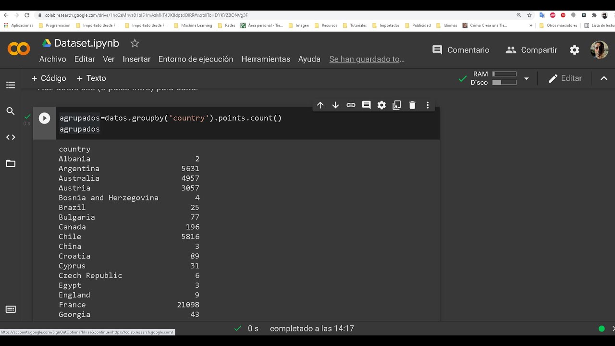The height and width of the screenshot is (346, 615).
Task: Open the terminal panel icon in sidebar
Action: coord(11,309)
